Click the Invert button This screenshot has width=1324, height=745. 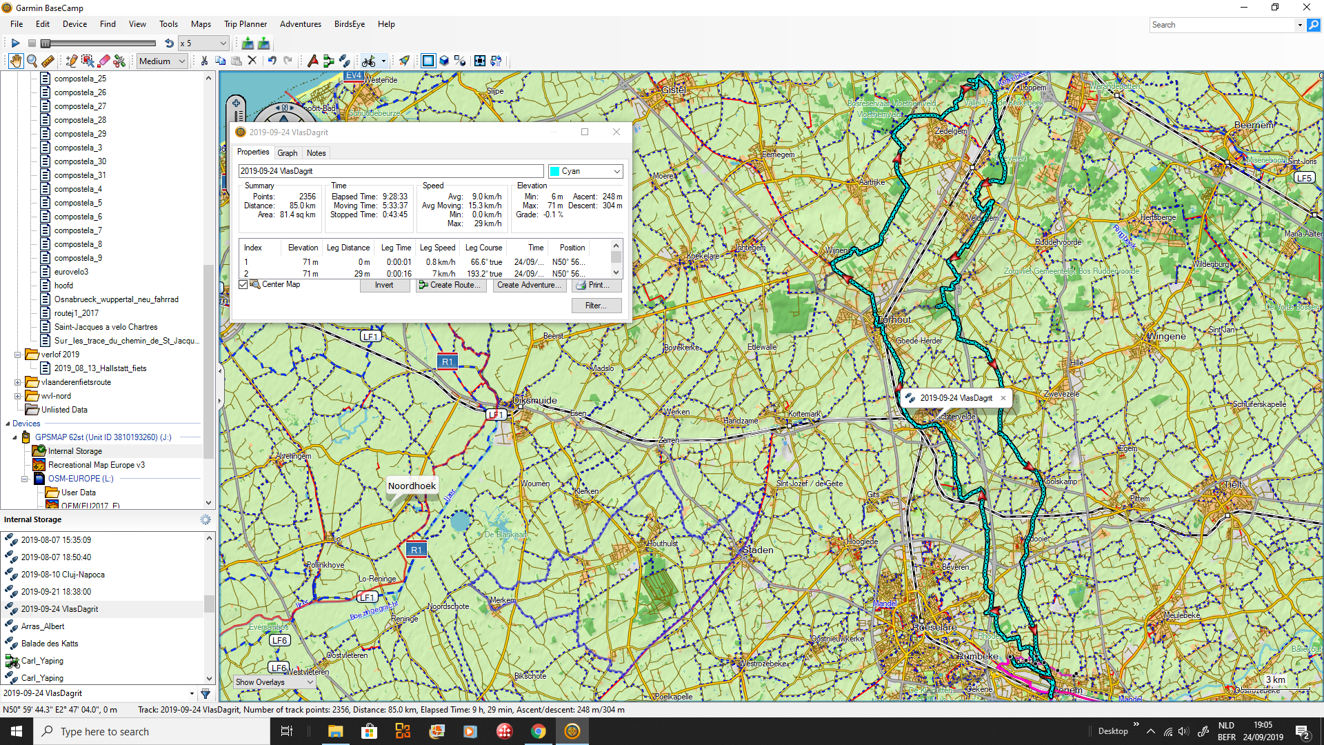pos(384,285)
